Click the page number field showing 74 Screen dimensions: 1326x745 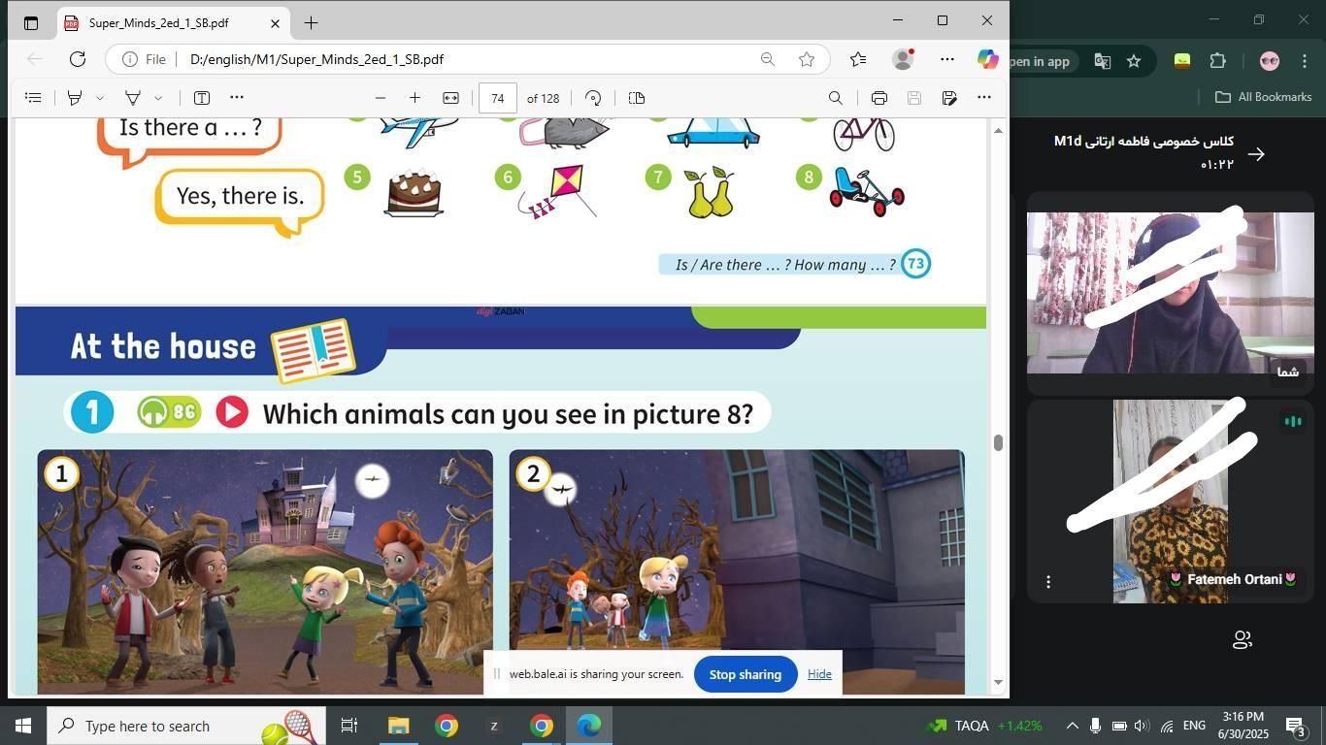click(498, 98)
